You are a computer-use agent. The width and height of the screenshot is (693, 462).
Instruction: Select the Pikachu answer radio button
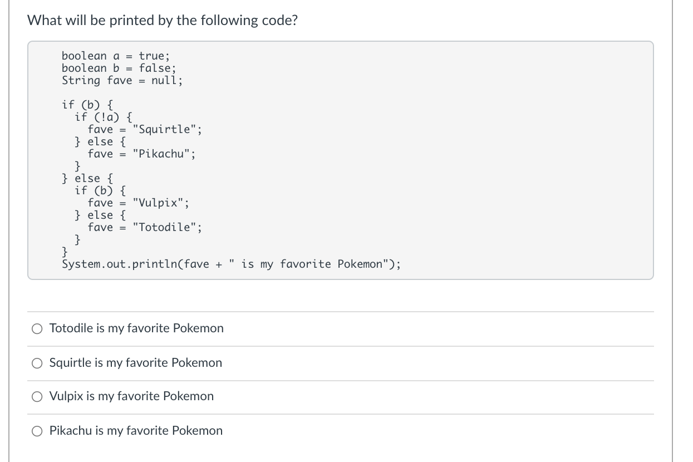pos(37,430)
